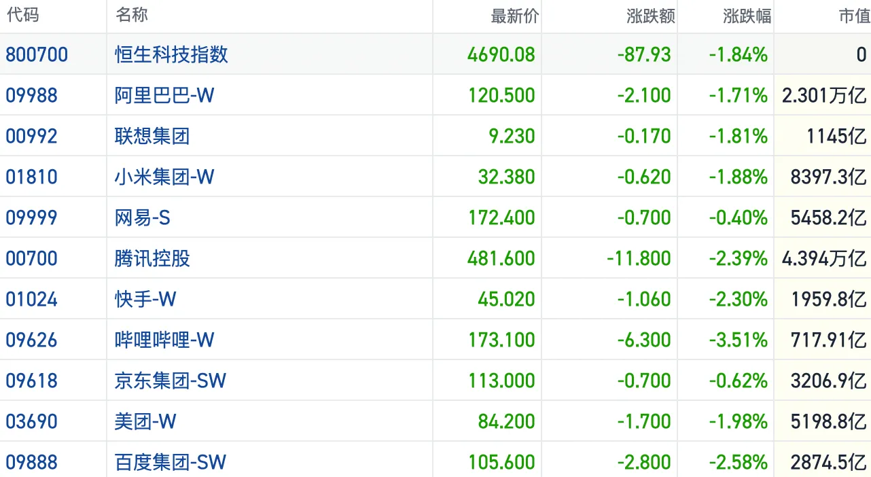Open 小米集团-W stock details
Viewport: 871px width, 477px height.
pos(164,177)
